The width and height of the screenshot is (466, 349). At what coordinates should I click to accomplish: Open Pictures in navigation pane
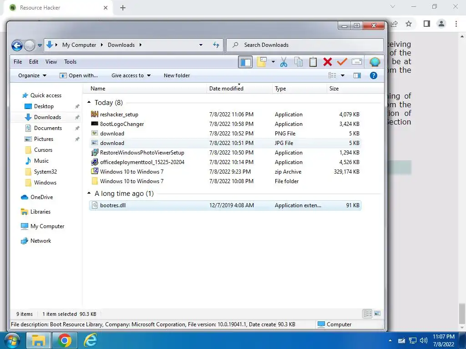click(39, 139)
